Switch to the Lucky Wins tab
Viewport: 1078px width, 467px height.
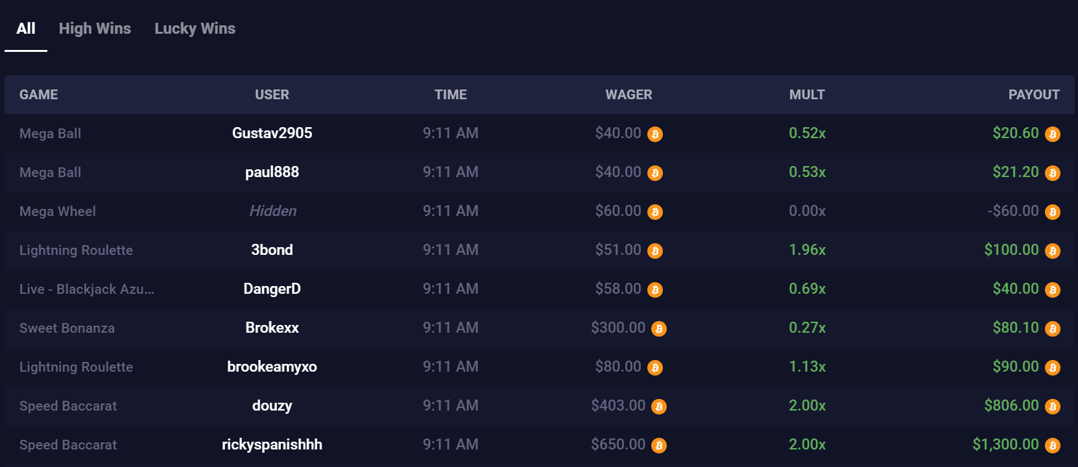pyautogui.click(x=195, y=29)
